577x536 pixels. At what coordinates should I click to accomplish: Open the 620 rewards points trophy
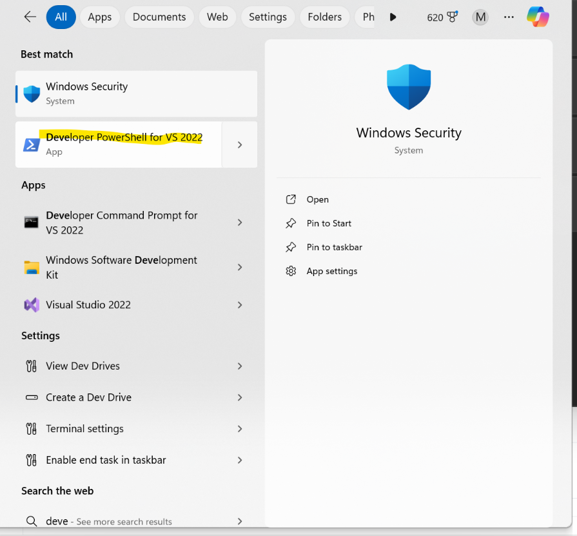(x=442, y=17)
